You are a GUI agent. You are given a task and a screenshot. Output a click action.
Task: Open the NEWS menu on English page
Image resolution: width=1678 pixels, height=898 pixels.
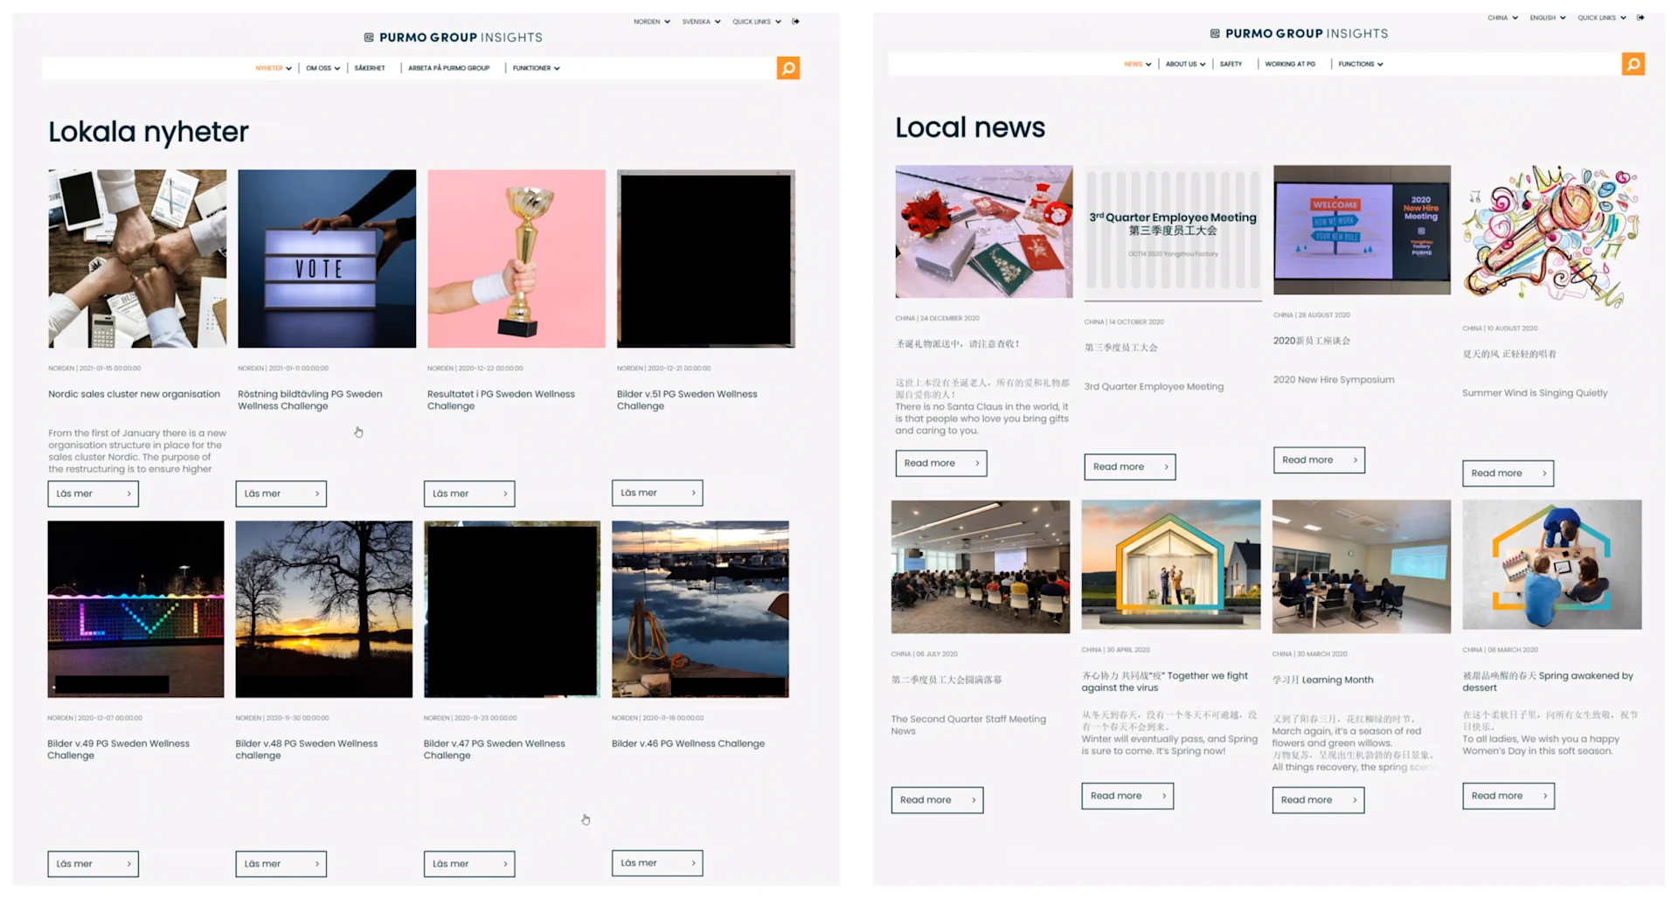tap(1137, 64)
